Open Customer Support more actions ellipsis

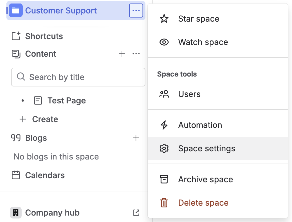click(x=136, y=11)
